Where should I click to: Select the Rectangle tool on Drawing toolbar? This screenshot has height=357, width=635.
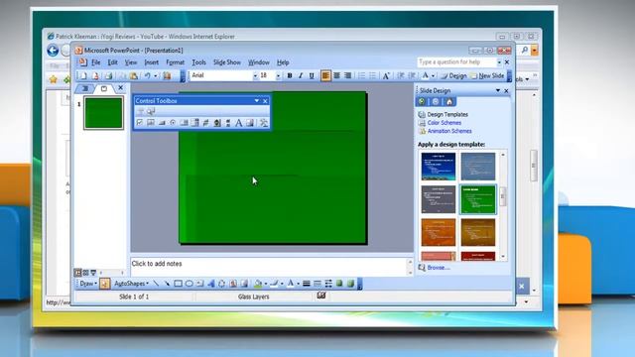click(x=178, y=284)
